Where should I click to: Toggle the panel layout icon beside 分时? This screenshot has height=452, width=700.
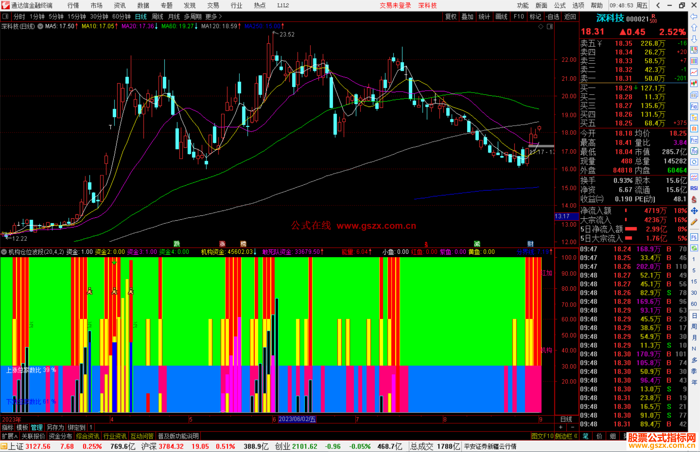5,16
